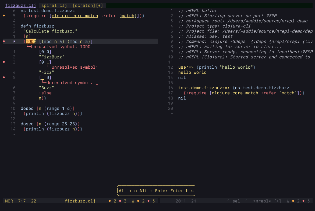Click the error dot on the TODO line
The height and width of the screenshot is (211, 315).
[4, 42]
